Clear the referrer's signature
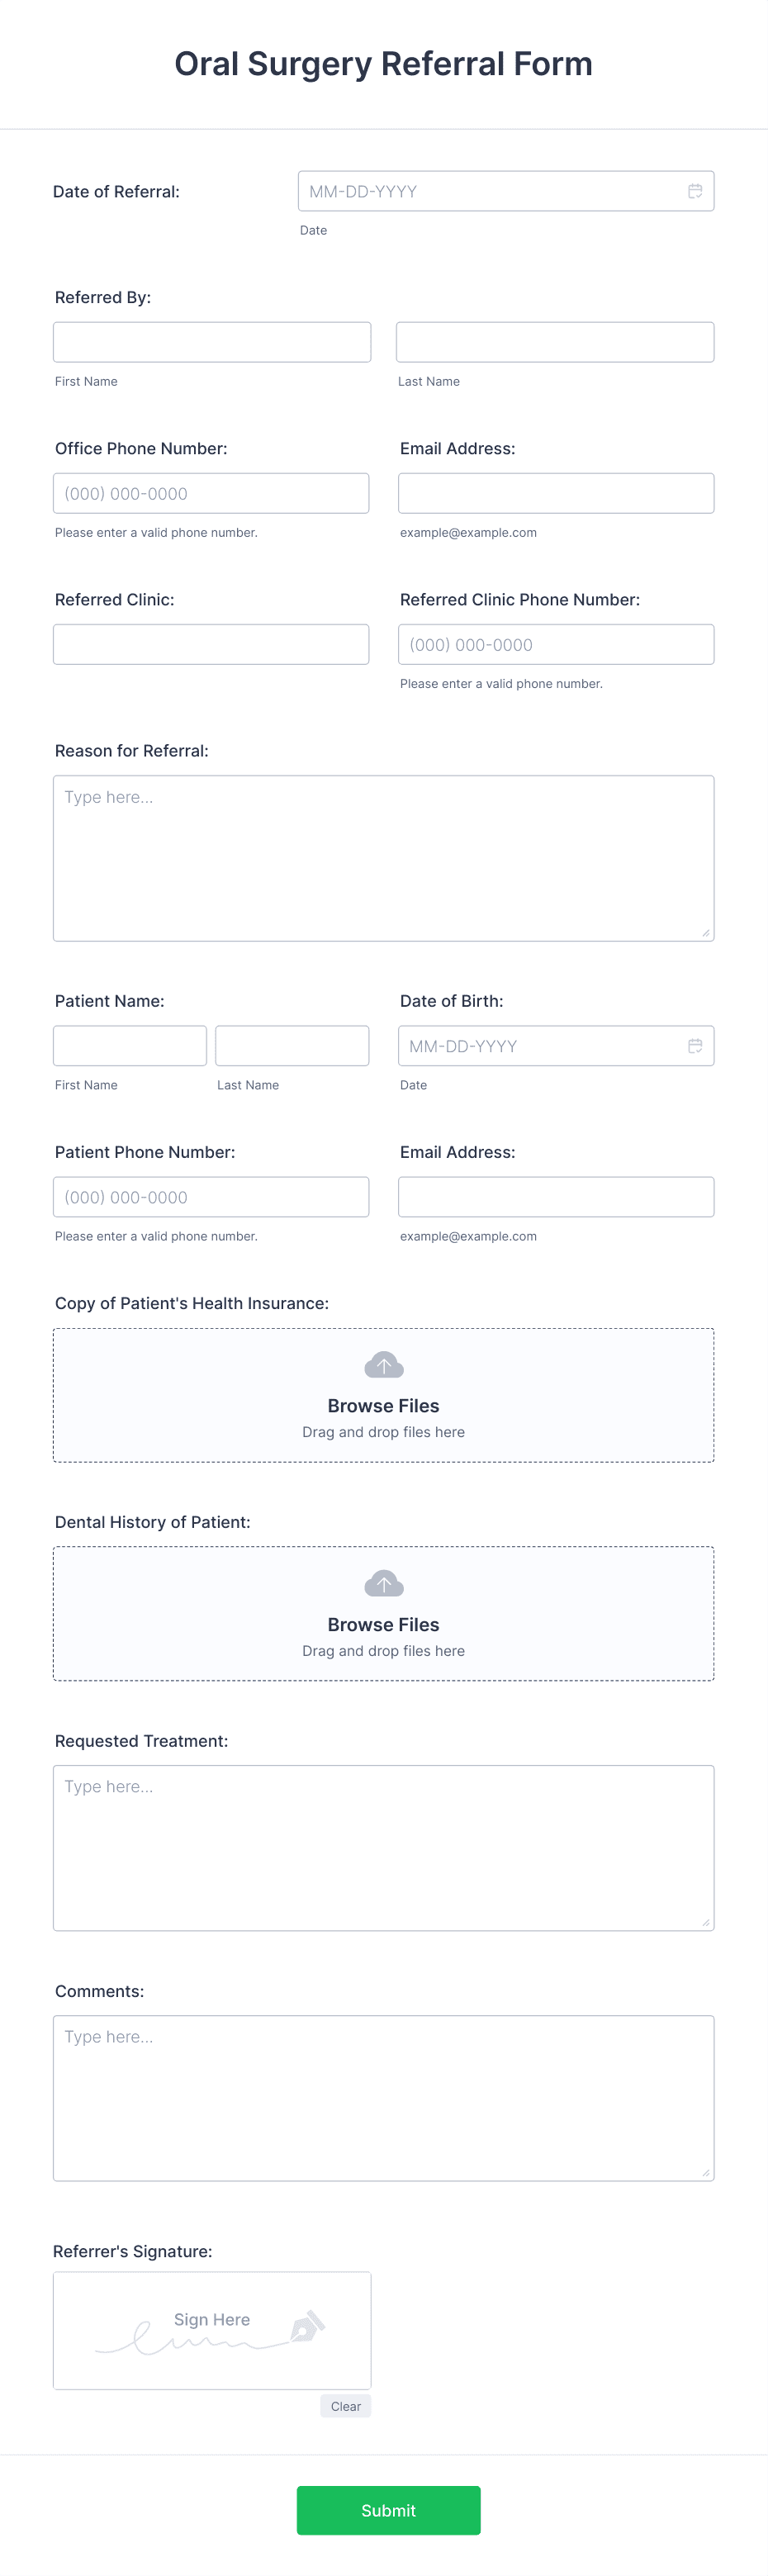Screen dimensions: 768x2576 tap(346, 2406)
